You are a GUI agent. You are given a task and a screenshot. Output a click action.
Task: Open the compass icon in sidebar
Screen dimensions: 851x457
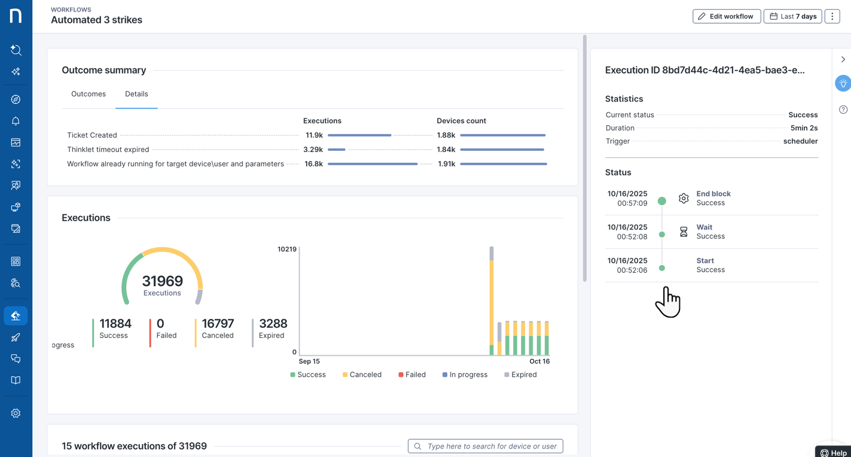(16, 99)
